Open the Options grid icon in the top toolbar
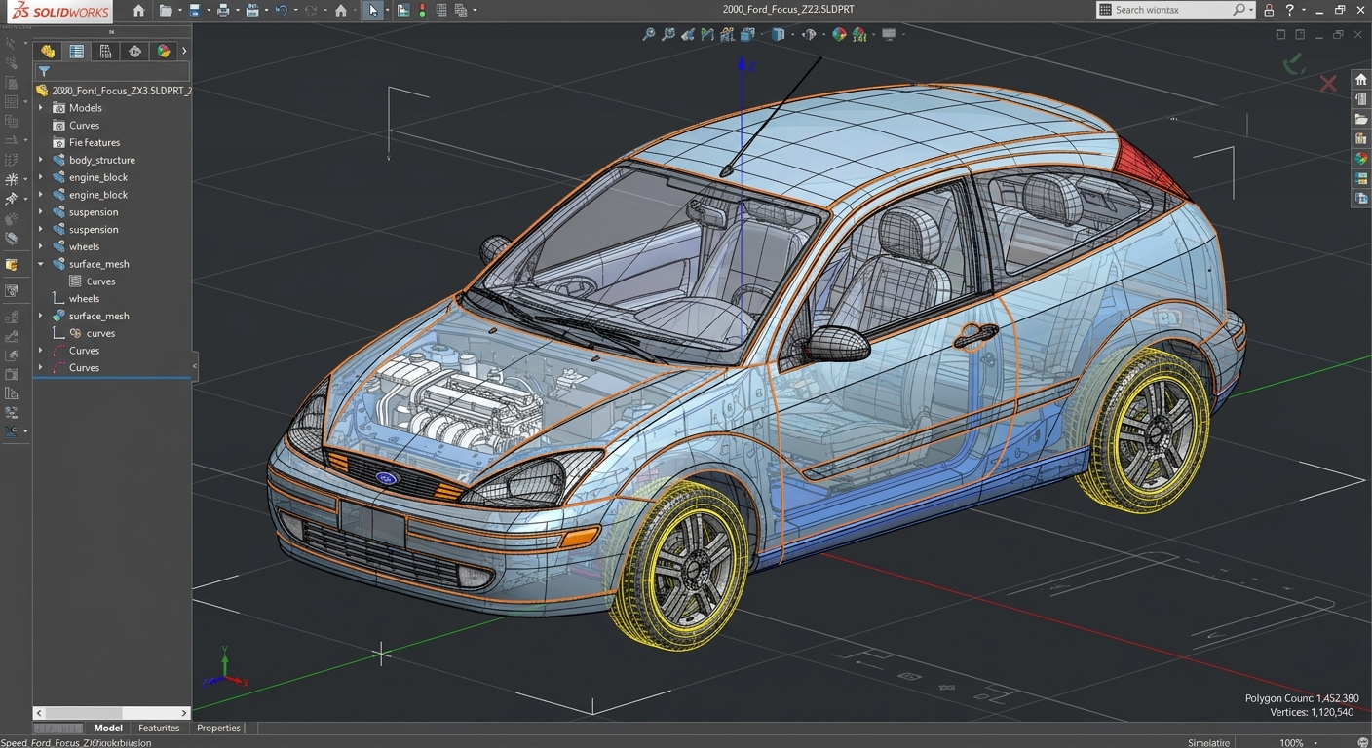Screen dimensions: 1372x748 (x=441, y=11)
